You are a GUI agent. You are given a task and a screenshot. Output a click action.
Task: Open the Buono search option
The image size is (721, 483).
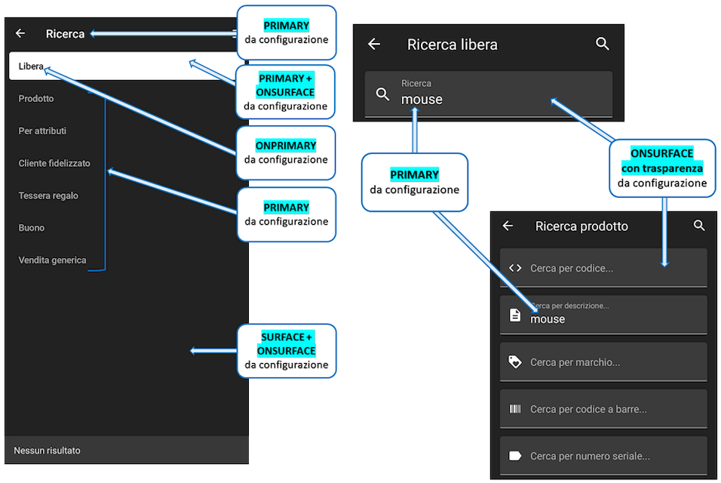point(32,228)
